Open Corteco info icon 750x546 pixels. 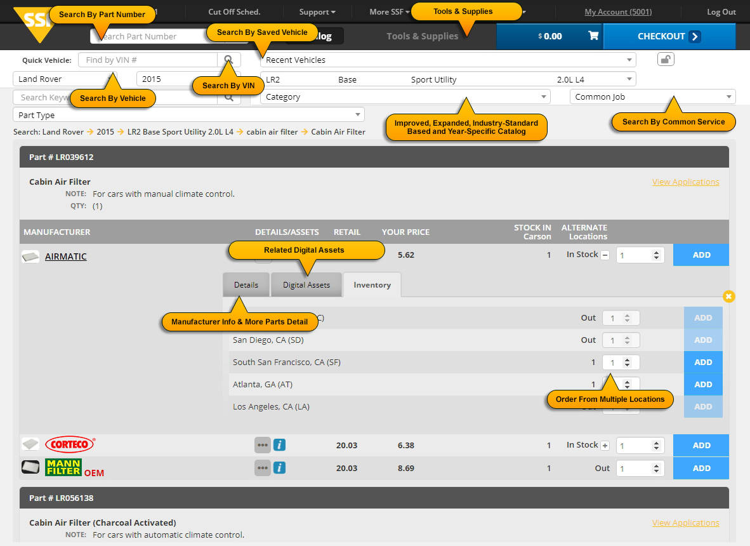point(279,445)
